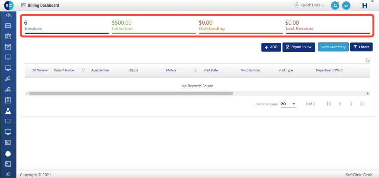Open the lab flask sidebar module
Viewport: 379px width, 178px height.
pos(8,111)
